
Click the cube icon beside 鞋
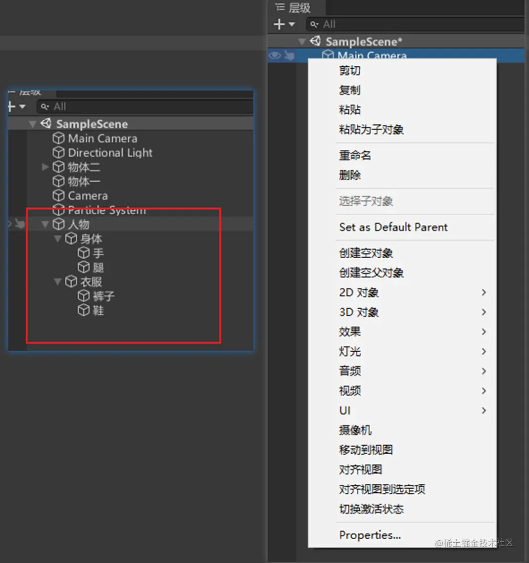pyautogui.click(x=84, y=311)
